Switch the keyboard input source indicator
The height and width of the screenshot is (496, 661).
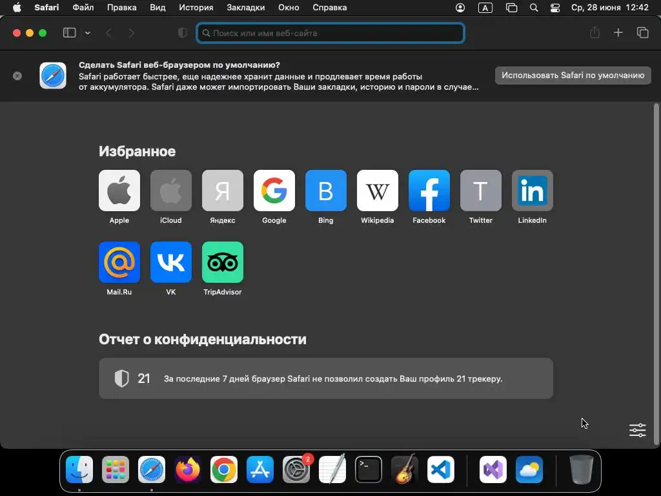tap(485, 8)
